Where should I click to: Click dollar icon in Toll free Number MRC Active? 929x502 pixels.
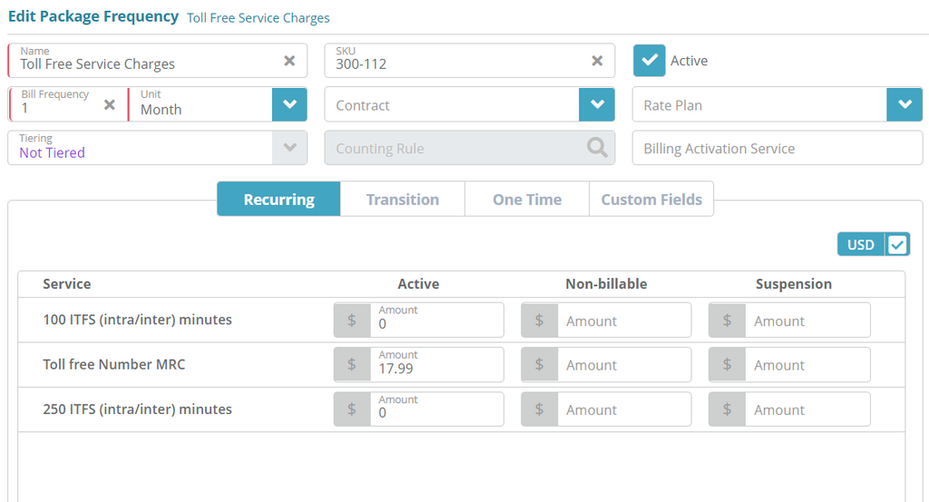click(352, 365)
